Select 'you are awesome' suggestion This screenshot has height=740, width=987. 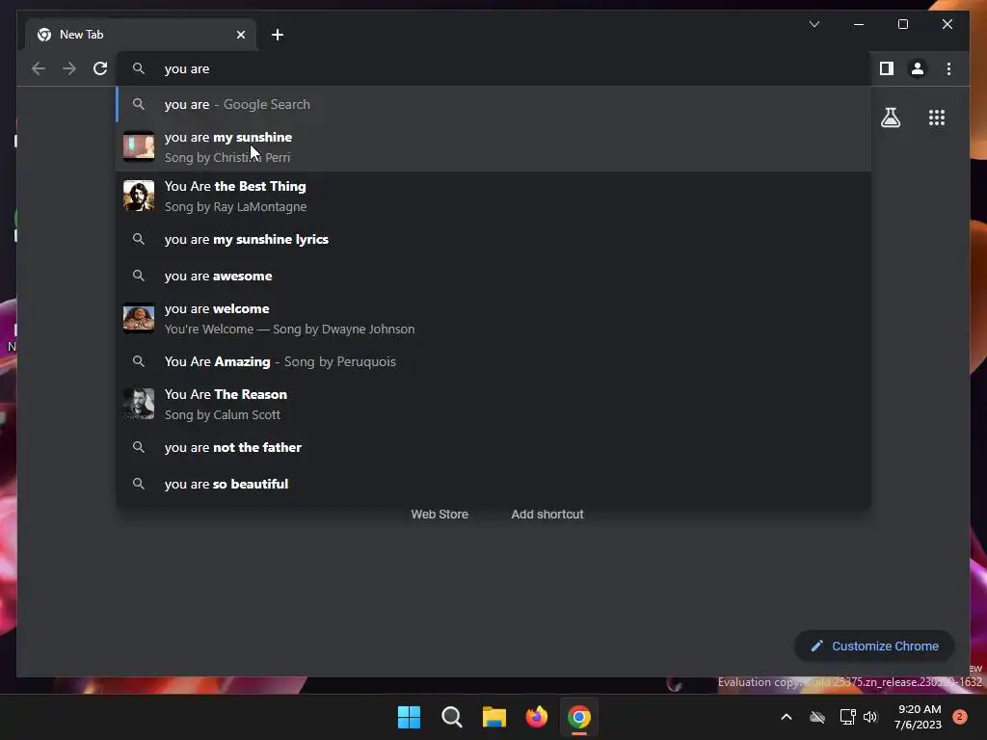point(493,276)
